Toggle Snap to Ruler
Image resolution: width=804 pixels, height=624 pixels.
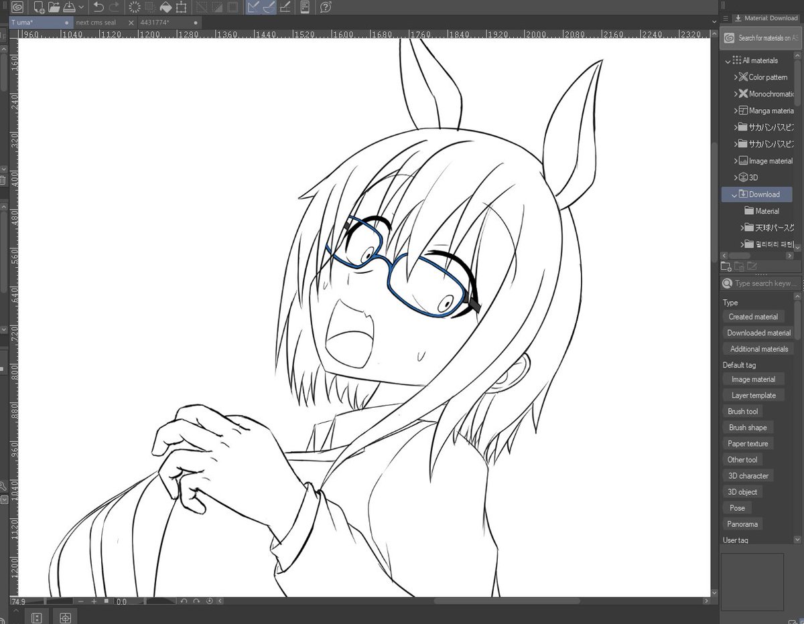[253, 7]
